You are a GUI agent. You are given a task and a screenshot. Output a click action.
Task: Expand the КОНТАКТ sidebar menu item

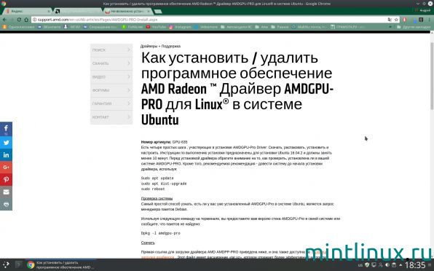111,117
